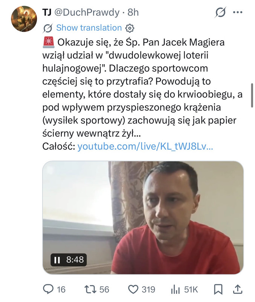Screen dimensions: 255x302
Task: Like the tweet with heart icon
Action: [133, 289]
